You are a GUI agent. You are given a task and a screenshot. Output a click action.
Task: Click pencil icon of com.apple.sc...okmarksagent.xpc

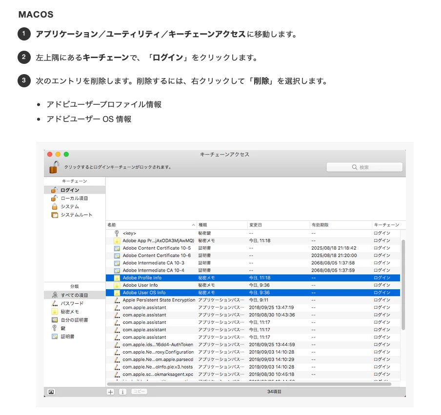[117, 375]
